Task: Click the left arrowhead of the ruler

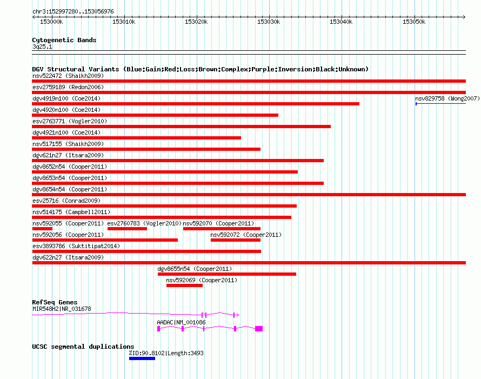Action: click(x=34, y=17)
